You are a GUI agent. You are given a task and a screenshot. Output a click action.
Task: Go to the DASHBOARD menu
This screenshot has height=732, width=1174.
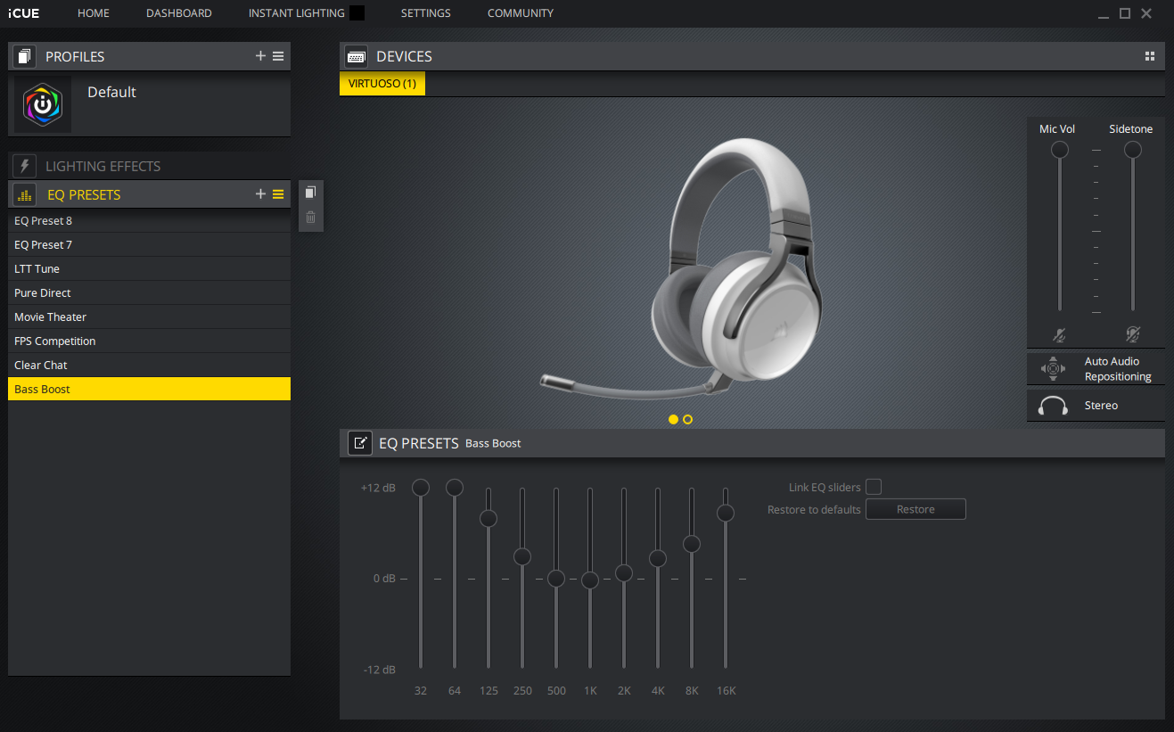coord(179,13)
